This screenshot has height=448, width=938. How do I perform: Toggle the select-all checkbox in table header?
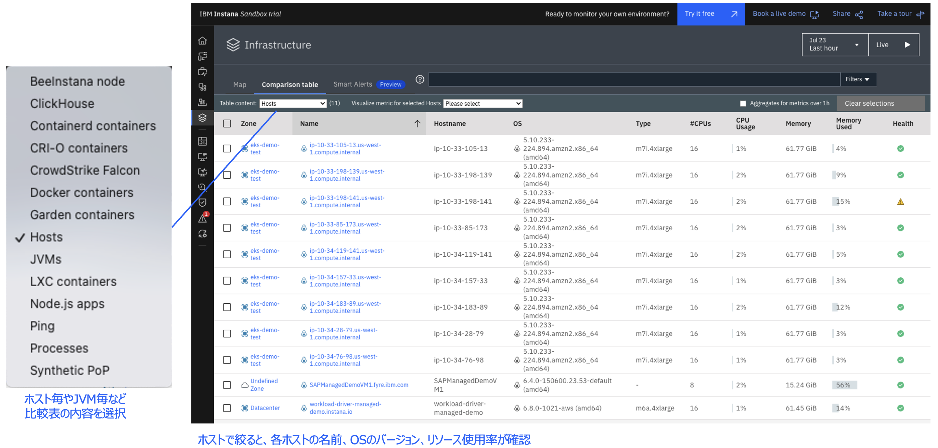pos(227,124)
